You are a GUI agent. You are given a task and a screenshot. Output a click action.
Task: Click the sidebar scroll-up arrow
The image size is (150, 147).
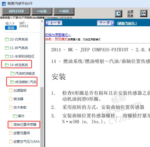tap(42, 21)
